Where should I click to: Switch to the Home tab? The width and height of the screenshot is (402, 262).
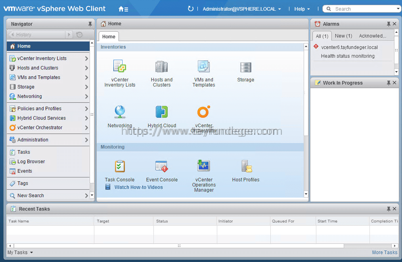pos(109,36)
